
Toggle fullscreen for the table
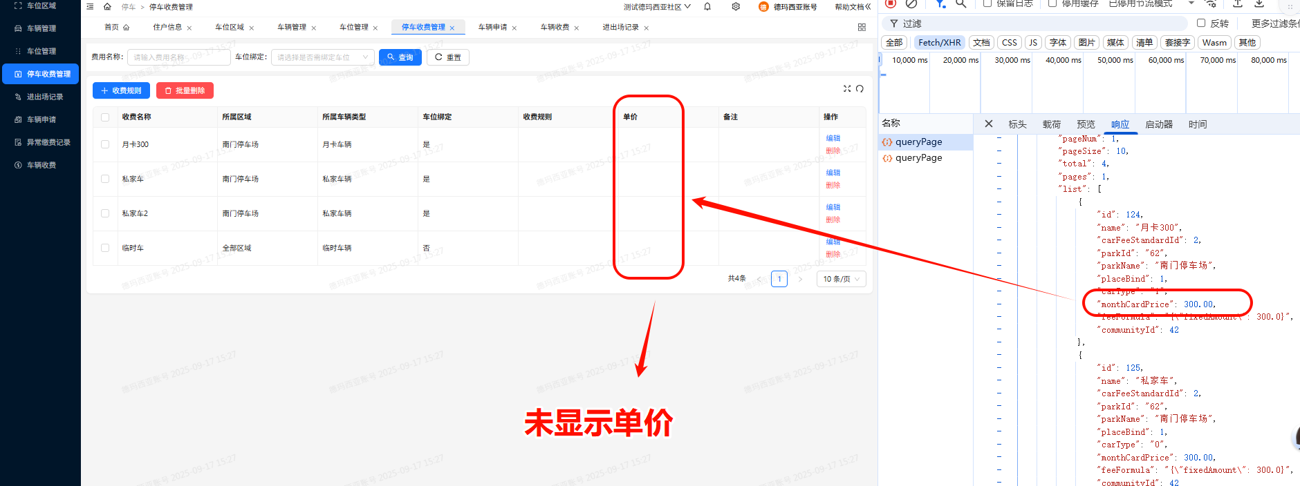pos(847,88)
